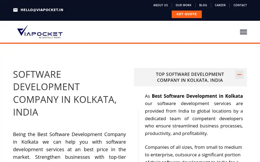Screen dimensions: 260x162
Task: Open the Contact page
Action: pyautogui.click(x=240, y=5)
